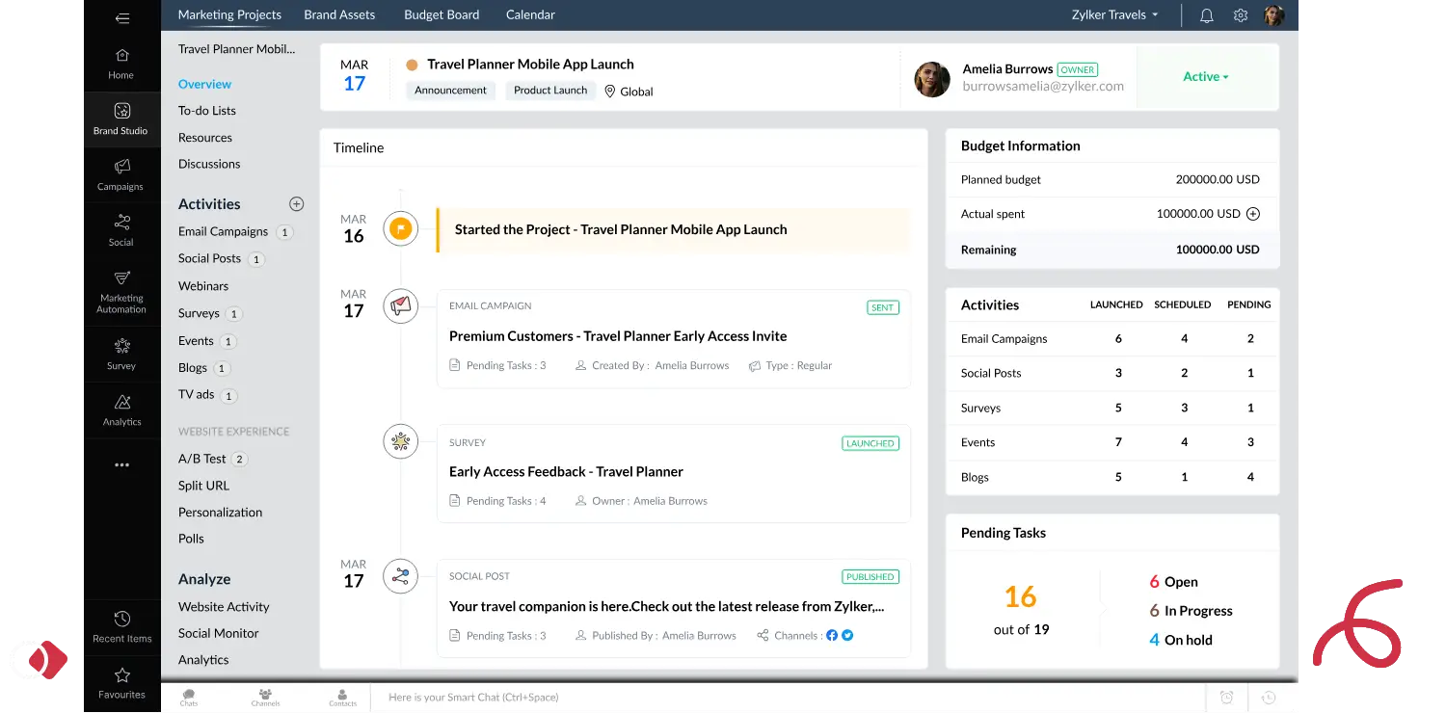
Task: Expand the more options ellipsis in the sidebar
Action: click(x=120, y=464)
